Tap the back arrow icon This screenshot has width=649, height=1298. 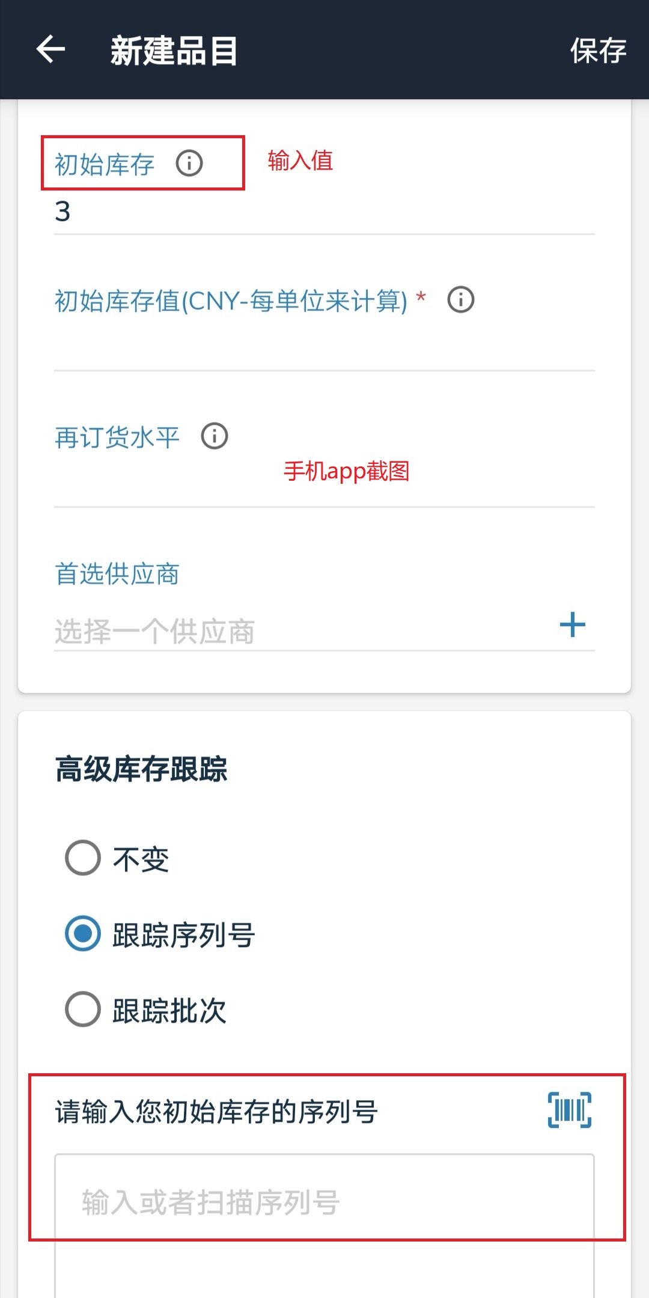(x=51, y=49)
